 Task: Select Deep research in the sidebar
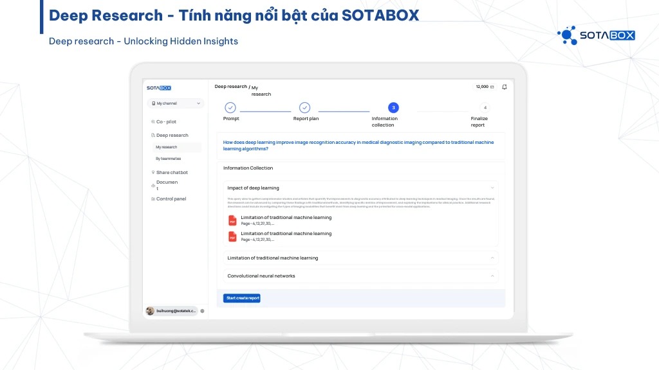(x=172, y=135)
